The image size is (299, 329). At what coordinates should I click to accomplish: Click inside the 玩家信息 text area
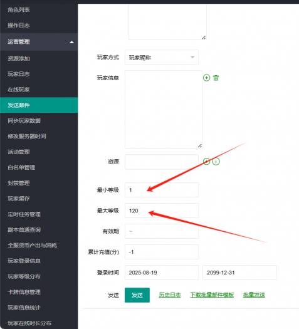[x=164, y=109]
